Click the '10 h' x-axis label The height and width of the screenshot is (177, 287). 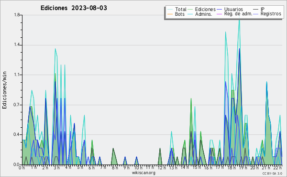click(138, 167)
